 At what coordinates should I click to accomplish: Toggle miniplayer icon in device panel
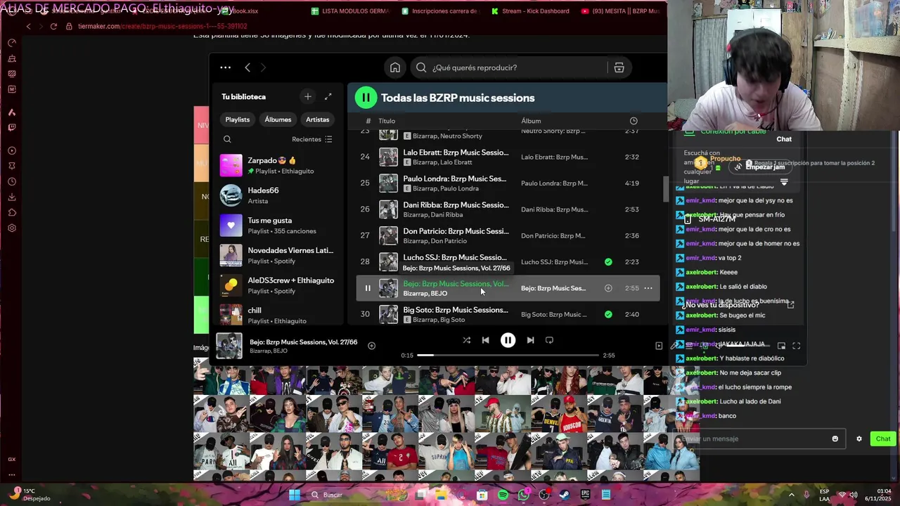[x=781, y=346]
